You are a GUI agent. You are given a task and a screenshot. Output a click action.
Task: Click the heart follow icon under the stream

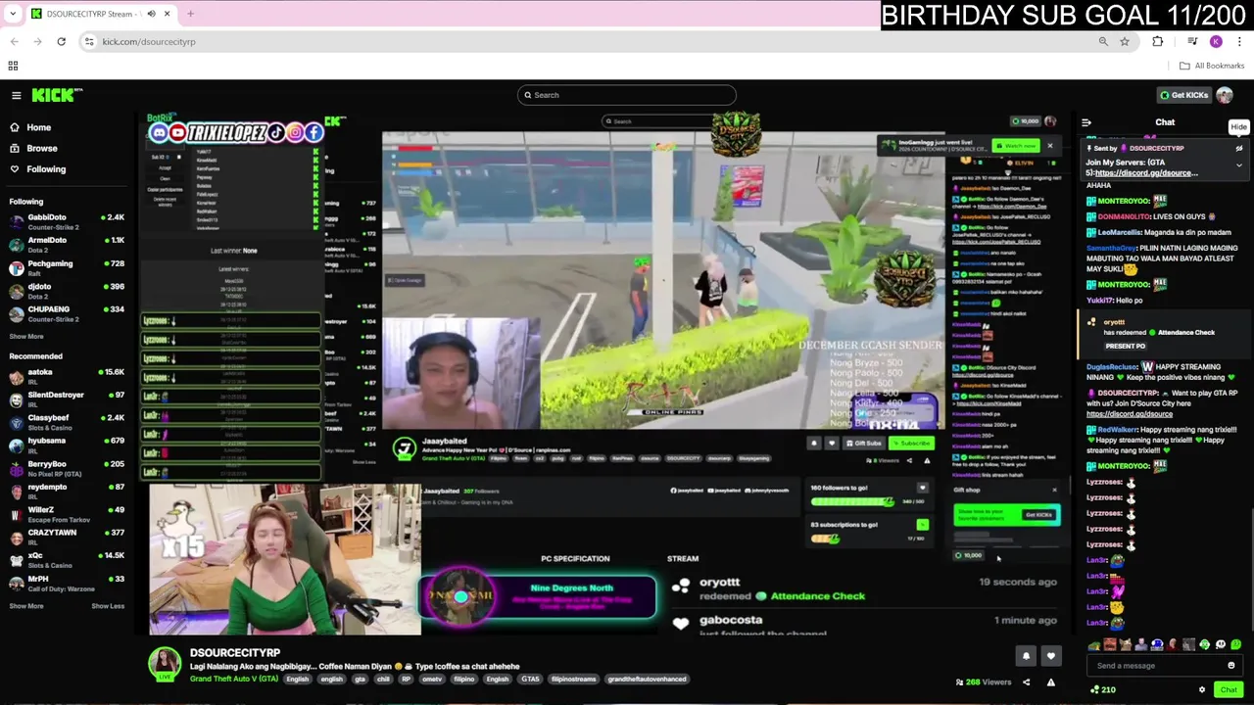point(1050,656)
